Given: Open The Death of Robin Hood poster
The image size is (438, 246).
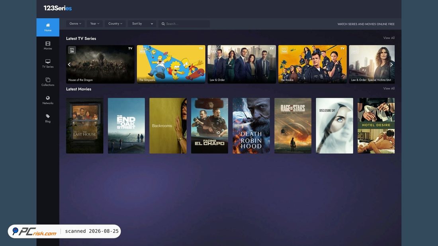Looking at the screenshot, I should coord(251,126).
